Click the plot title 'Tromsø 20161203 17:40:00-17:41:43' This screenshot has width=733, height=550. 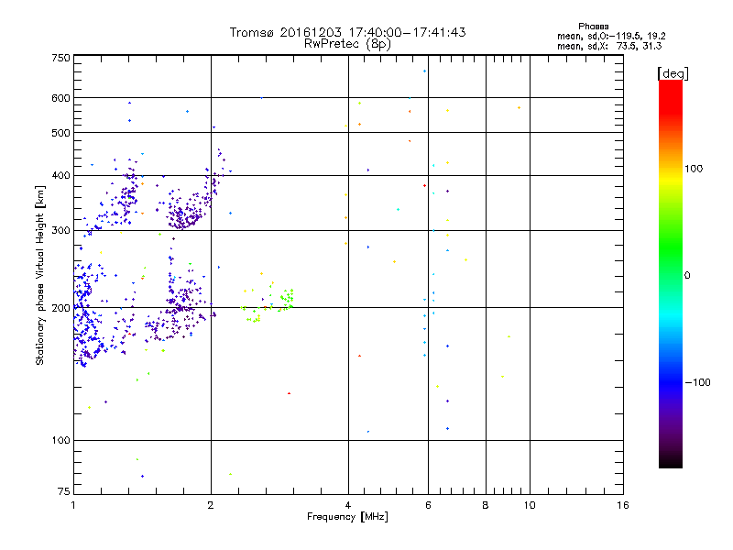[x=347, y=32]
